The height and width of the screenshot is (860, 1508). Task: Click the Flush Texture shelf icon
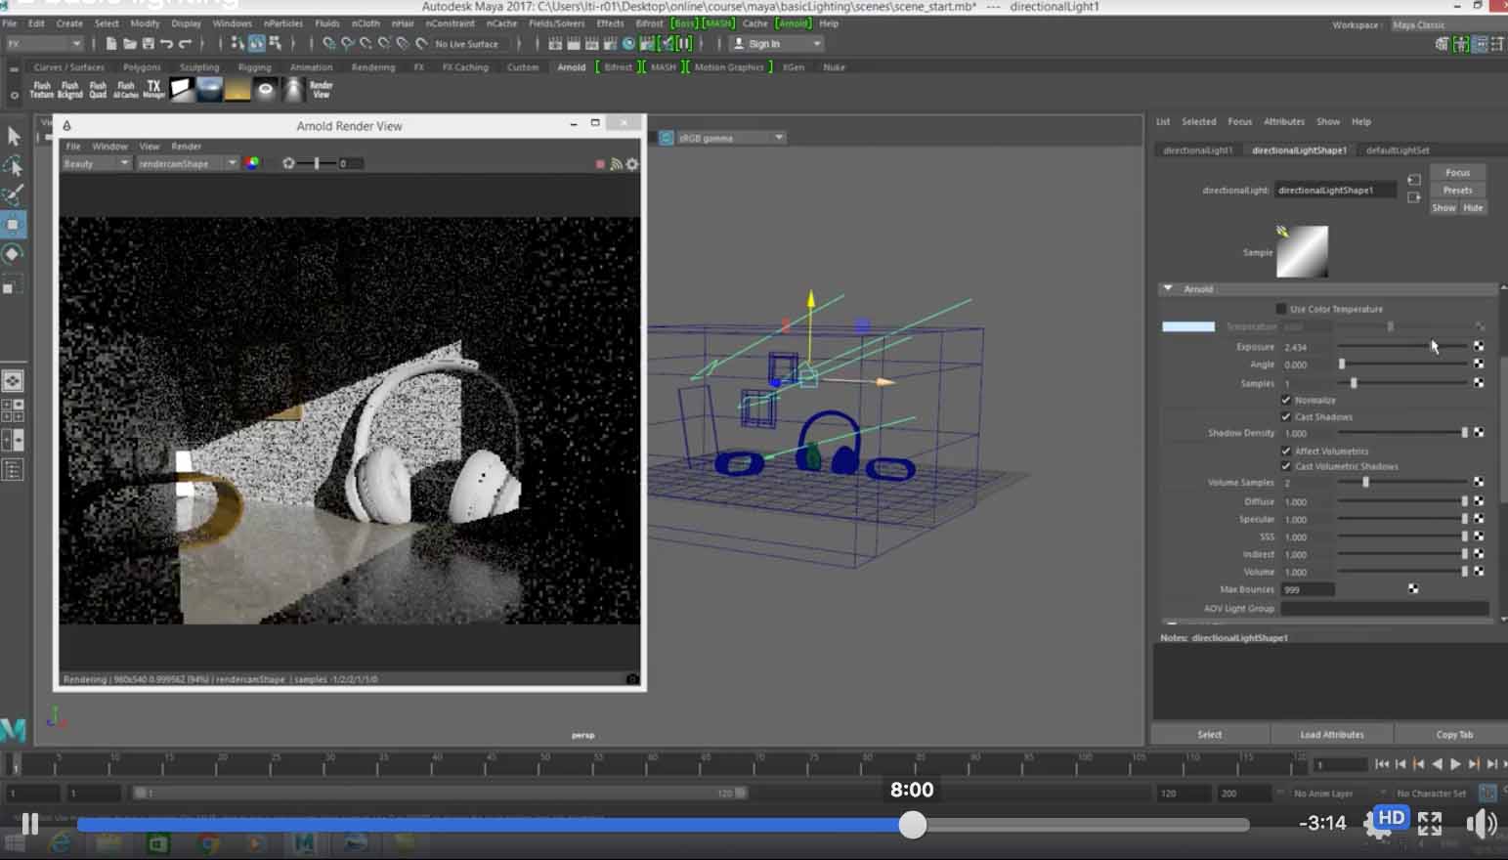[x=41, y=89]
